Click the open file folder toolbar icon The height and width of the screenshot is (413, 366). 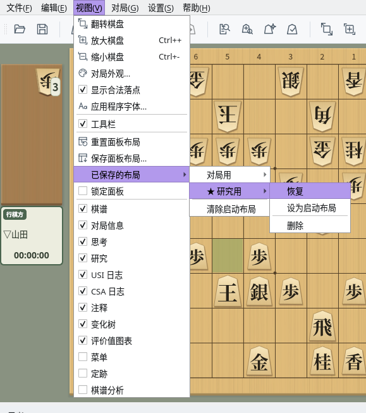(20, 29)
